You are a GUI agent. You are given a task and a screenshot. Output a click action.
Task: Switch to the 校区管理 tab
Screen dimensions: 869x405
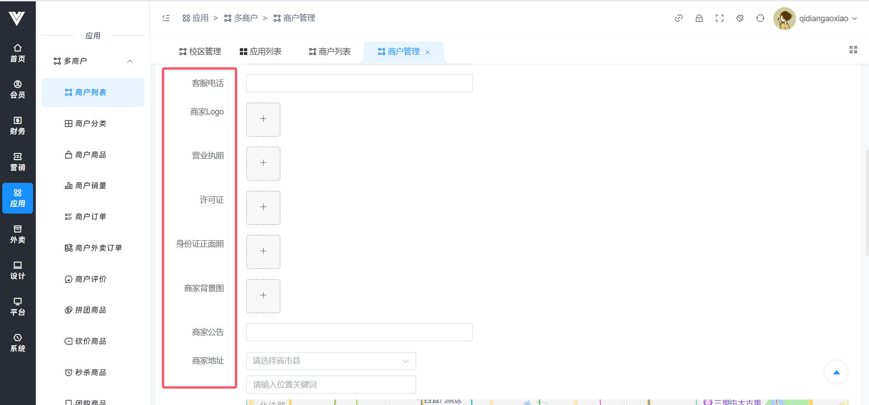pos(200,52)
